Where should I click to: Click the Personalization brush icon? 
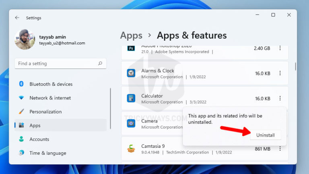pyautogui.click(x=21, y=112)
